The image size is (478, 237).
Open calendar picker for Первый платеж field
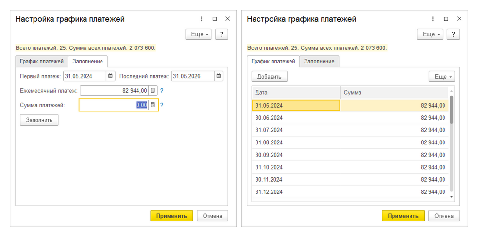point(111,76)
